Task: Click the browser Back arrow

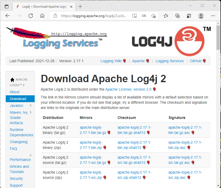Action: [x=8, y=16]
